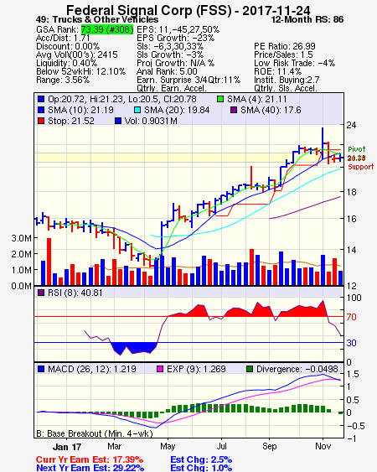Click the Range: 3.56% text
This screenshot has height=472, width=377.
pos(63,80)
